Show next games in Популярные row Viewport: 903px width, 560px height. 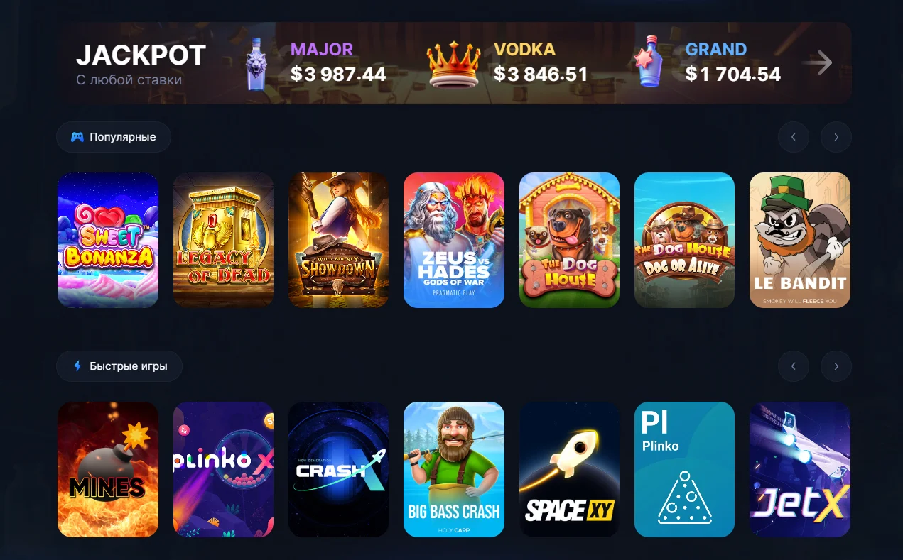point(836,137)
